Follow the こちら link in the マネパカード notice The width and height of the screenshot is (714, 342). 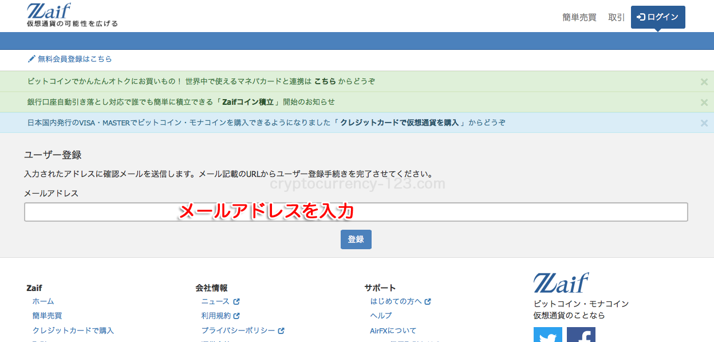pos(325,81)
